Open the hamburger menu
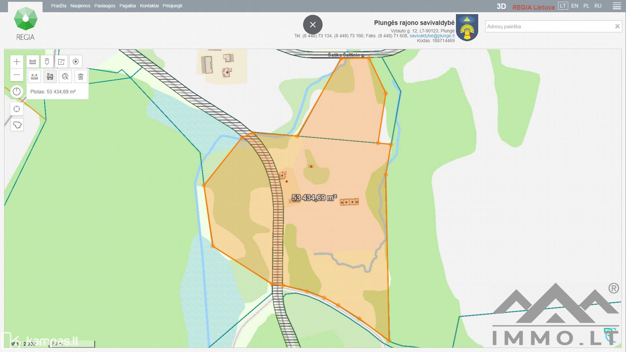Image resolution: width=626 pixels, height=352 pixels. point(616,6)
